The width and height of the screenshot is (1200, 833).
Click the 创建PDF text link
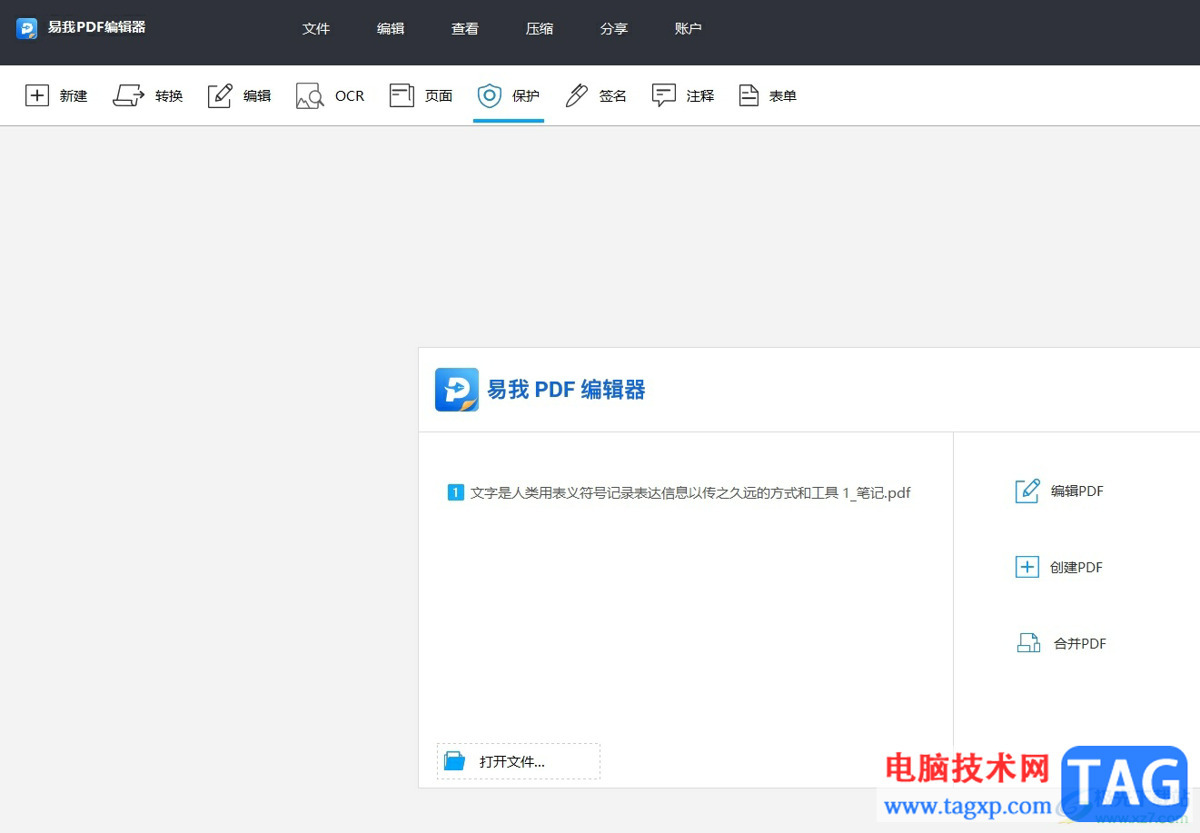coord(1076,567)
